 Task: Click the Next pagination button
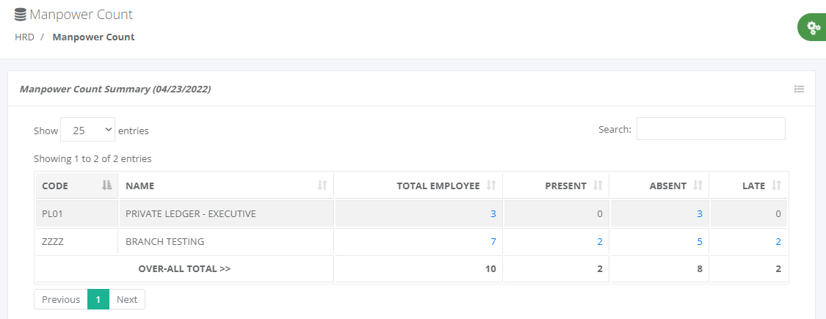127,299
